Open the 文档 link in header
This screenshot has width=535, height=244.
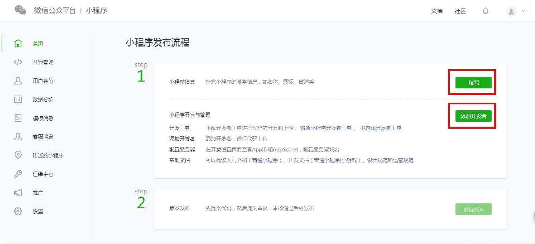pos(437,11)
